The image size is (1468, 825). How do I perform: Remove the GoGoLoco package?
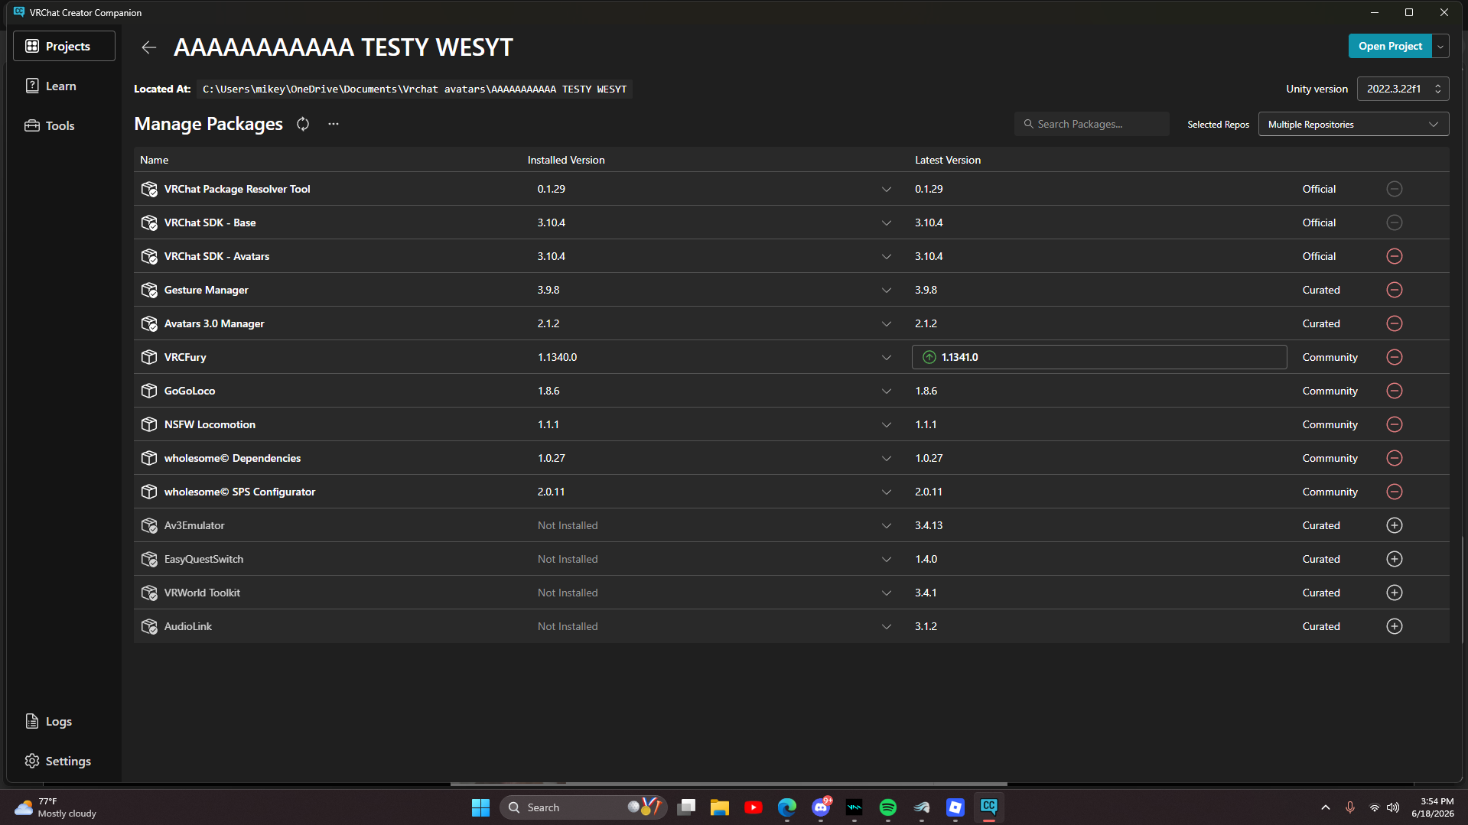click(x=1395, y=391)
